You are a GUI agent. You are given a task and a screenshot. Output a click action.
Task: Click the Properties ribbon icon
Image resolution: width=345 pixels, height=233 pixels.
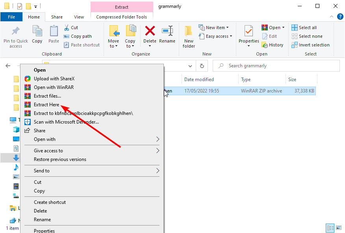pos(249,31)
